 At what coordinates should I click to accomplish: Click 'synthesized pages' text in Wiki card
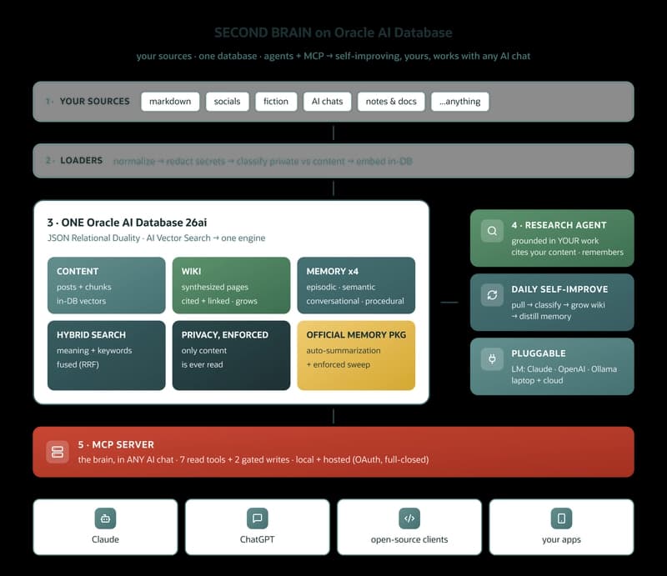(215, 287)
